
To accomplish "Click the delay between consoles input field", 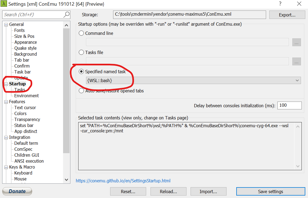I will tap(289, 105).
